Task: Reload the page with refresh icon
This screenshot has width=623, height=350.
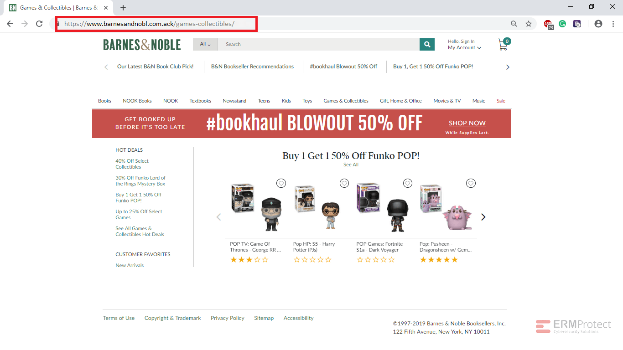Action: tap(39, 24)
